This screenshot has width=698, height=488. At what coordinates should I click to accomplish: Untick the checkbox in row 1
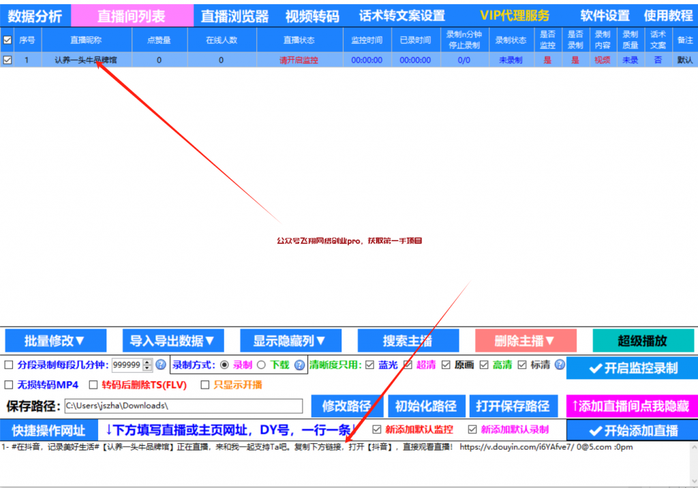[7, 60]
